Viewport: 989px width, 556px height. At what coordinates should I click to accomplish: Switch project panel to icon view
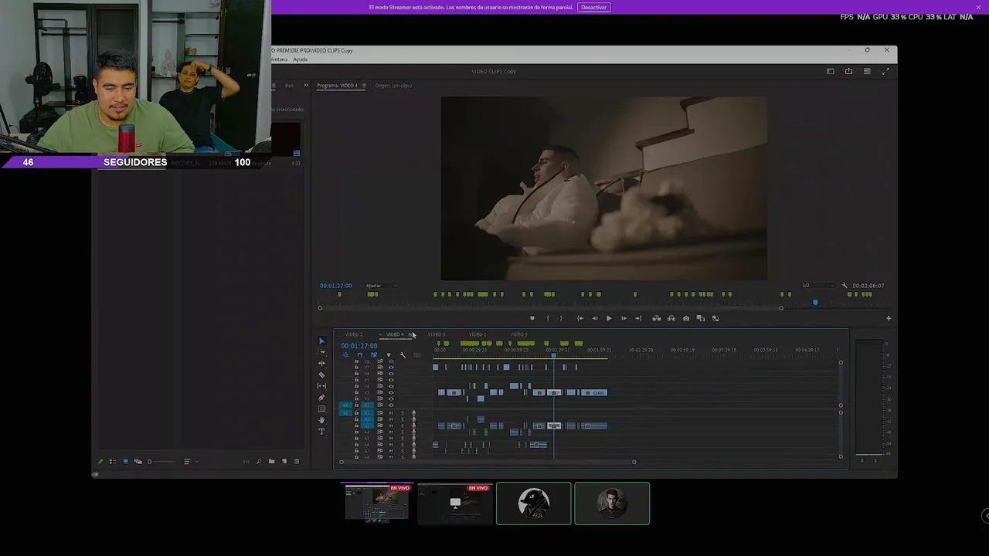pos(125,462)
